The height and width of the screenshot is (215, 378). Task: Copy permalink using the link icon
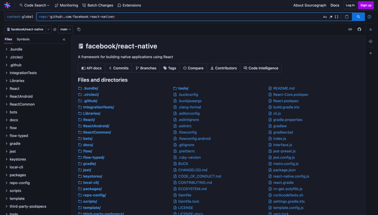(x=350, y=30)
